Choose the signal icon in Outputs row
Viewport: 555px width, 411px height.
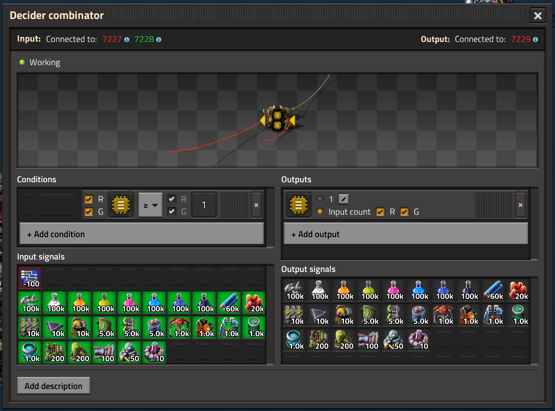pyautogui.click(x=298, y=205)
